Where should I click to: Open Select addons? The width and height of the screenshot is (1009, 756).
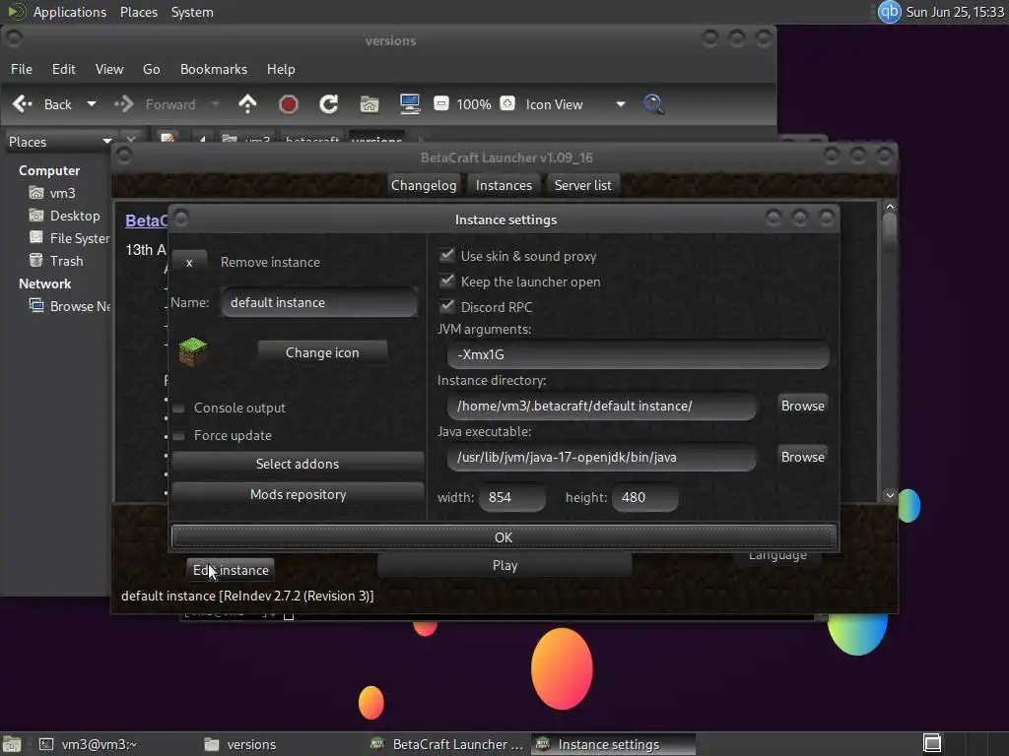click(x=298, y=464)
